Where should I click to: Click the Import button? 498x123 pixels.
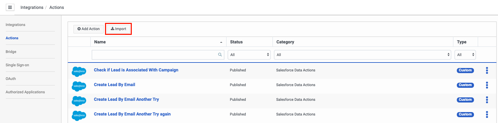pyautogui.click(x=118, y=29)
